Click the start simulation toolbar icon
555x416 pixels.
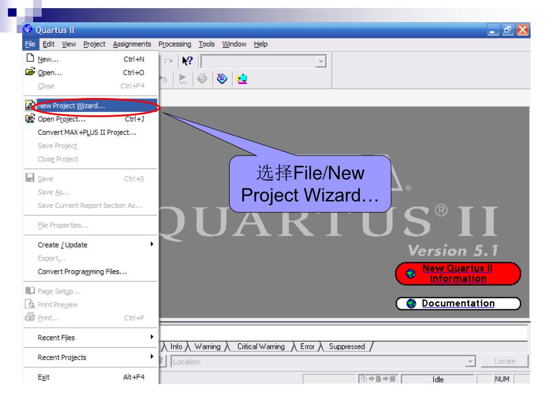[x=183, y=79]
